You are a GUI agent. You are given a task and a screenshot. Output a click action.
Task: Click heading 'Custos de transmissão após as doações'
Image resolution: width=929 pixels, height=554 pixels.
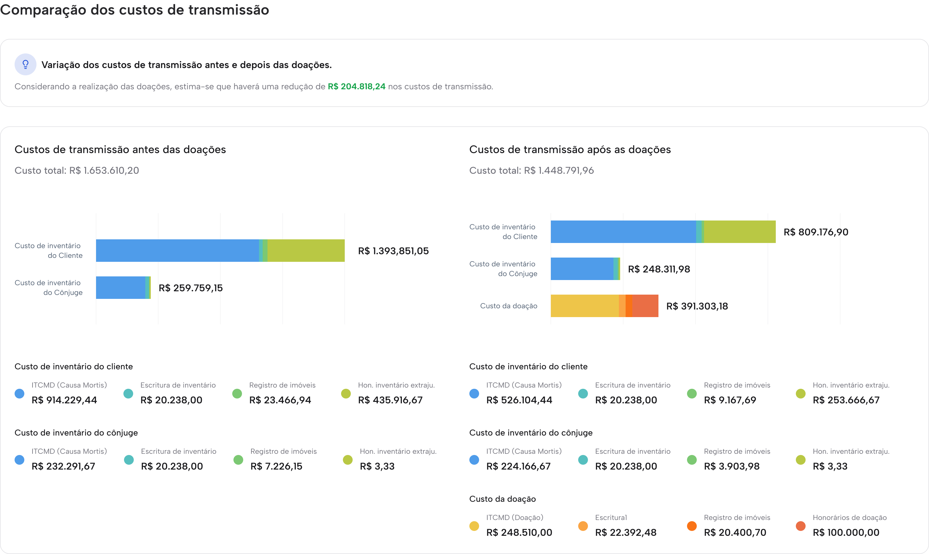coord(570,150)
